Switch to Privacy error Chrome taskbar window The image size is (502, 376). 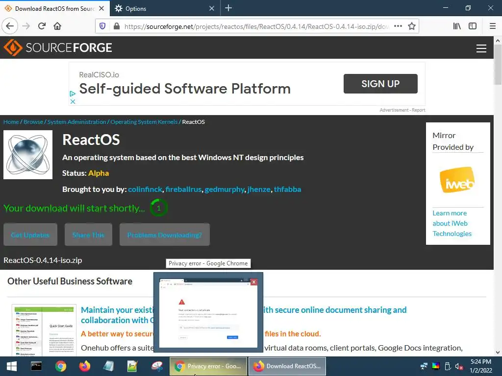tap(208, 366)
